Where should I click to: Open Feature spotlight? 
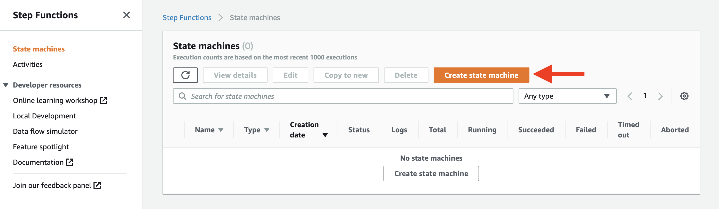[41, 147]
